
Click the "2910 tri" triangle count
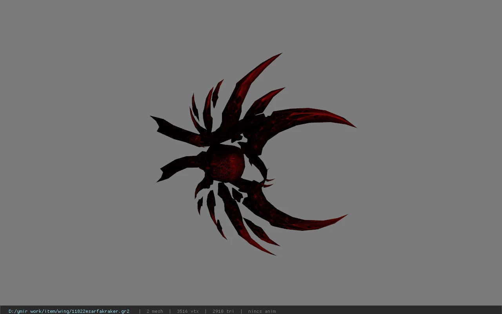[223, 311]
